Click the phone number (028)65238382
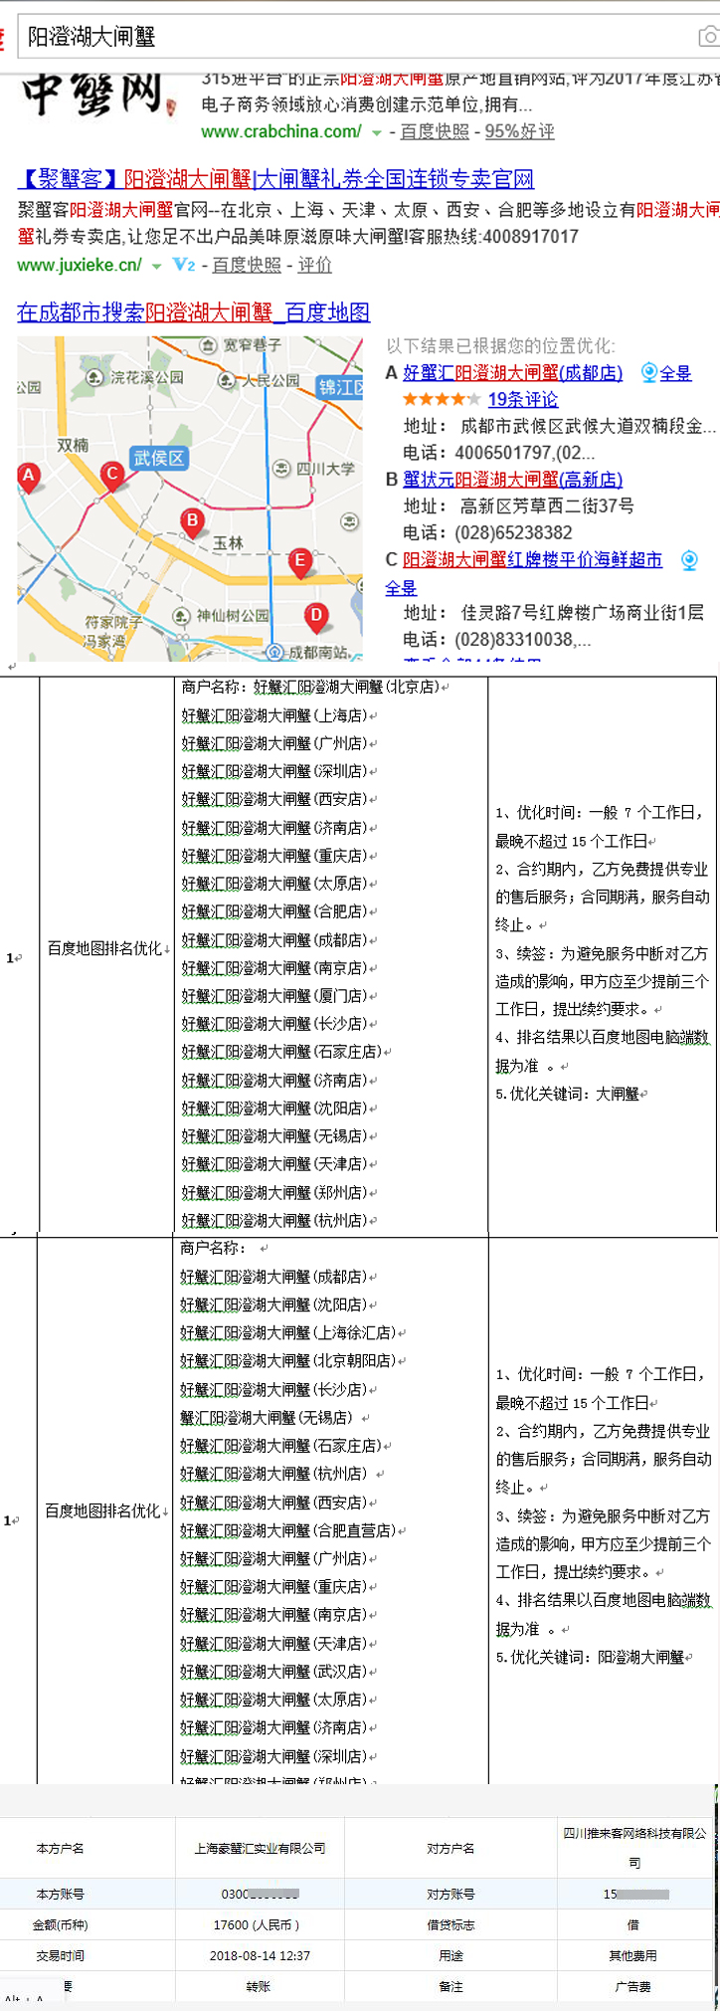Image resolution: width=720 pixels, height=2011 pixels. (513, 532)
